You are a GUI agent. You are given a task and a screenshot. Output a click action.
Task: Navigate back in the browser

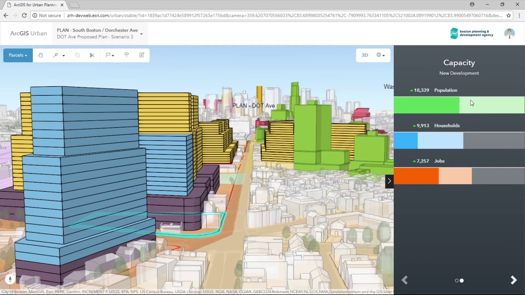tap(6, 16)
